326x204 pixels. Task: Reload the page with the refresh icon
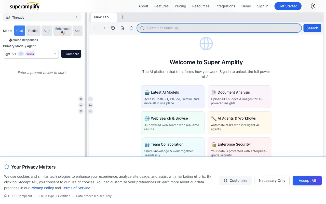pyautogui.click(x=113, y=28)
